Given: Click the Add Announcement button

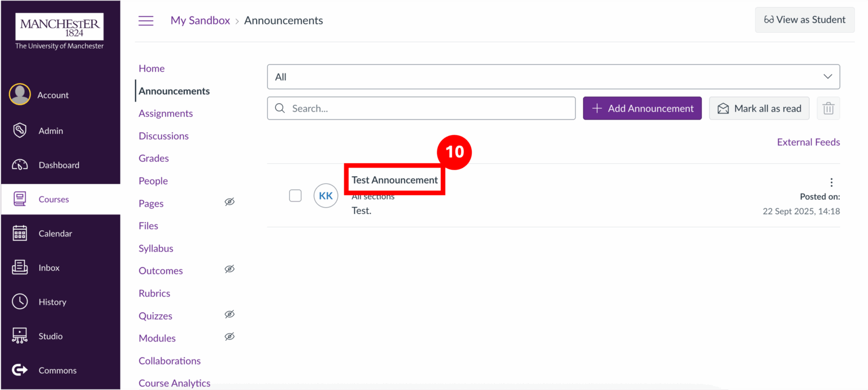Looking at the screenshot, I should pos(642,108).
